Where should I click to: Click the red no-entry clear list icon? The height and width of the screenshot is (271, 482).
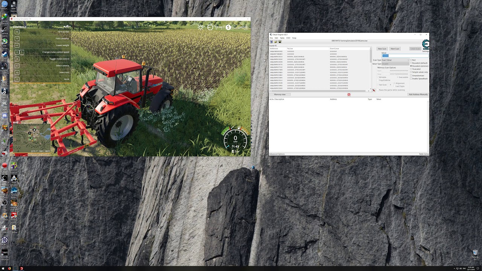349,94
